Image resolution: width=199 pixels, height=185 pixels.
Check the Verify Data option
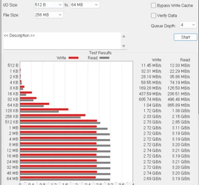click(153, 15)
